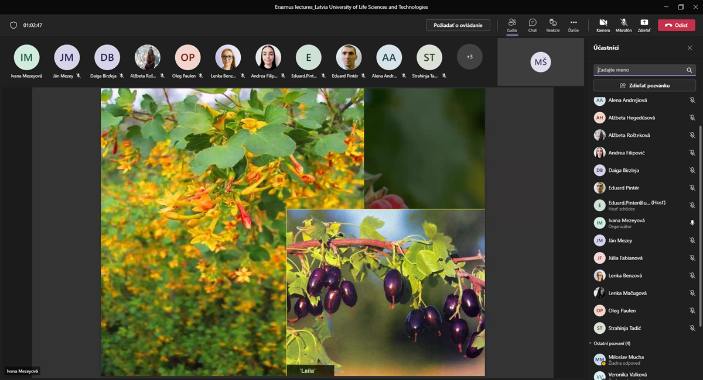Collapse the Ostatní pozvaní section
This screenshot has width=703, height=380.
(x=591, y=343)
